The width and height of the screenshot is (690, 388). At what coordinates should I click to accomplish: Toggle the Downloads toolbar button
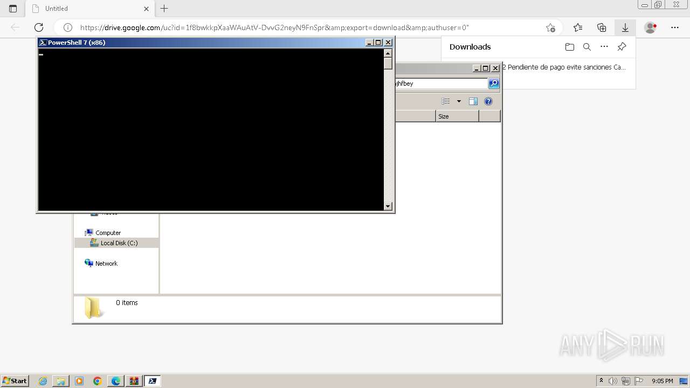click(x=625, y=27)
